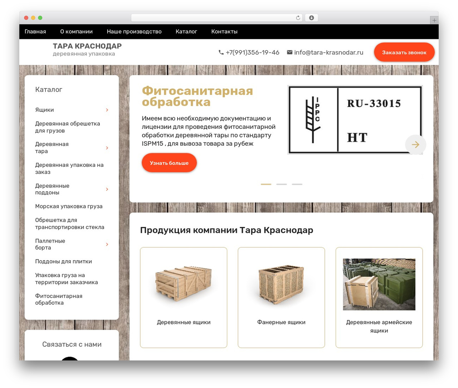Open Паллетные борта catalog link
The width and height of the screenshot is (458, 388).
(50, 244)
